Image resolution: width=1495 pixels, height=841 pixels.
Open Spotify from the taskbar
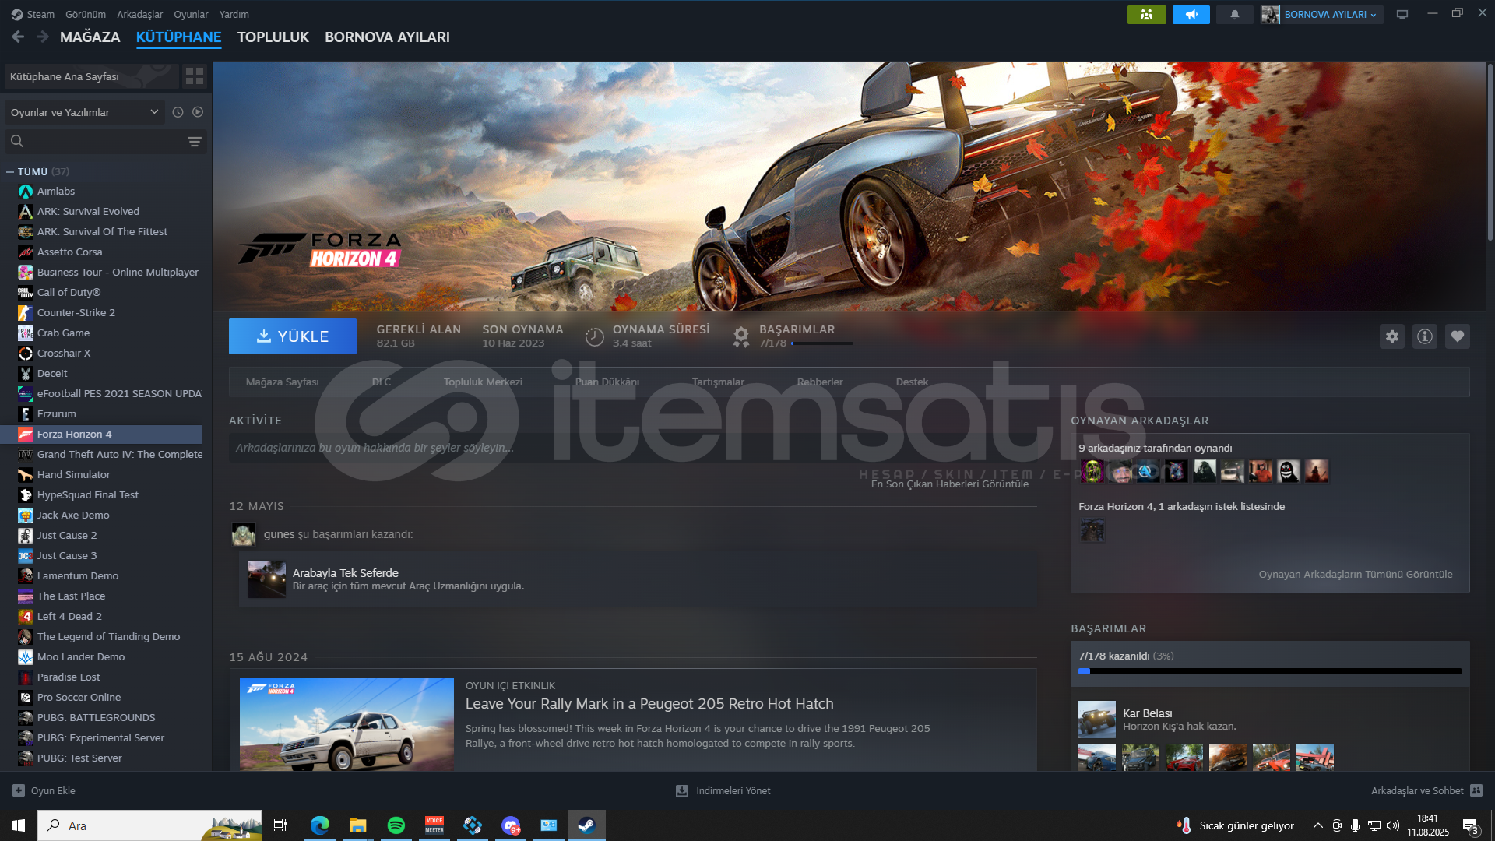[x=396, y=825]
